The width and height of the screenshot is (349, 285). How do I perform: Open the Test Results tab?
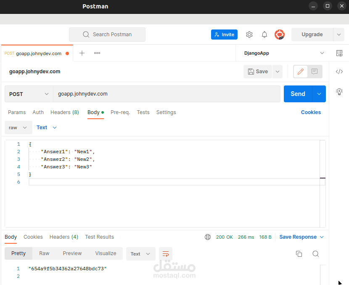pos(100,237)
